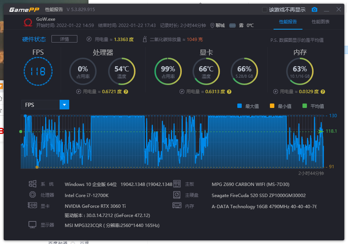The image size is (348, 244).
Task: Close the GamePP report window
Action: coord(339,9)
